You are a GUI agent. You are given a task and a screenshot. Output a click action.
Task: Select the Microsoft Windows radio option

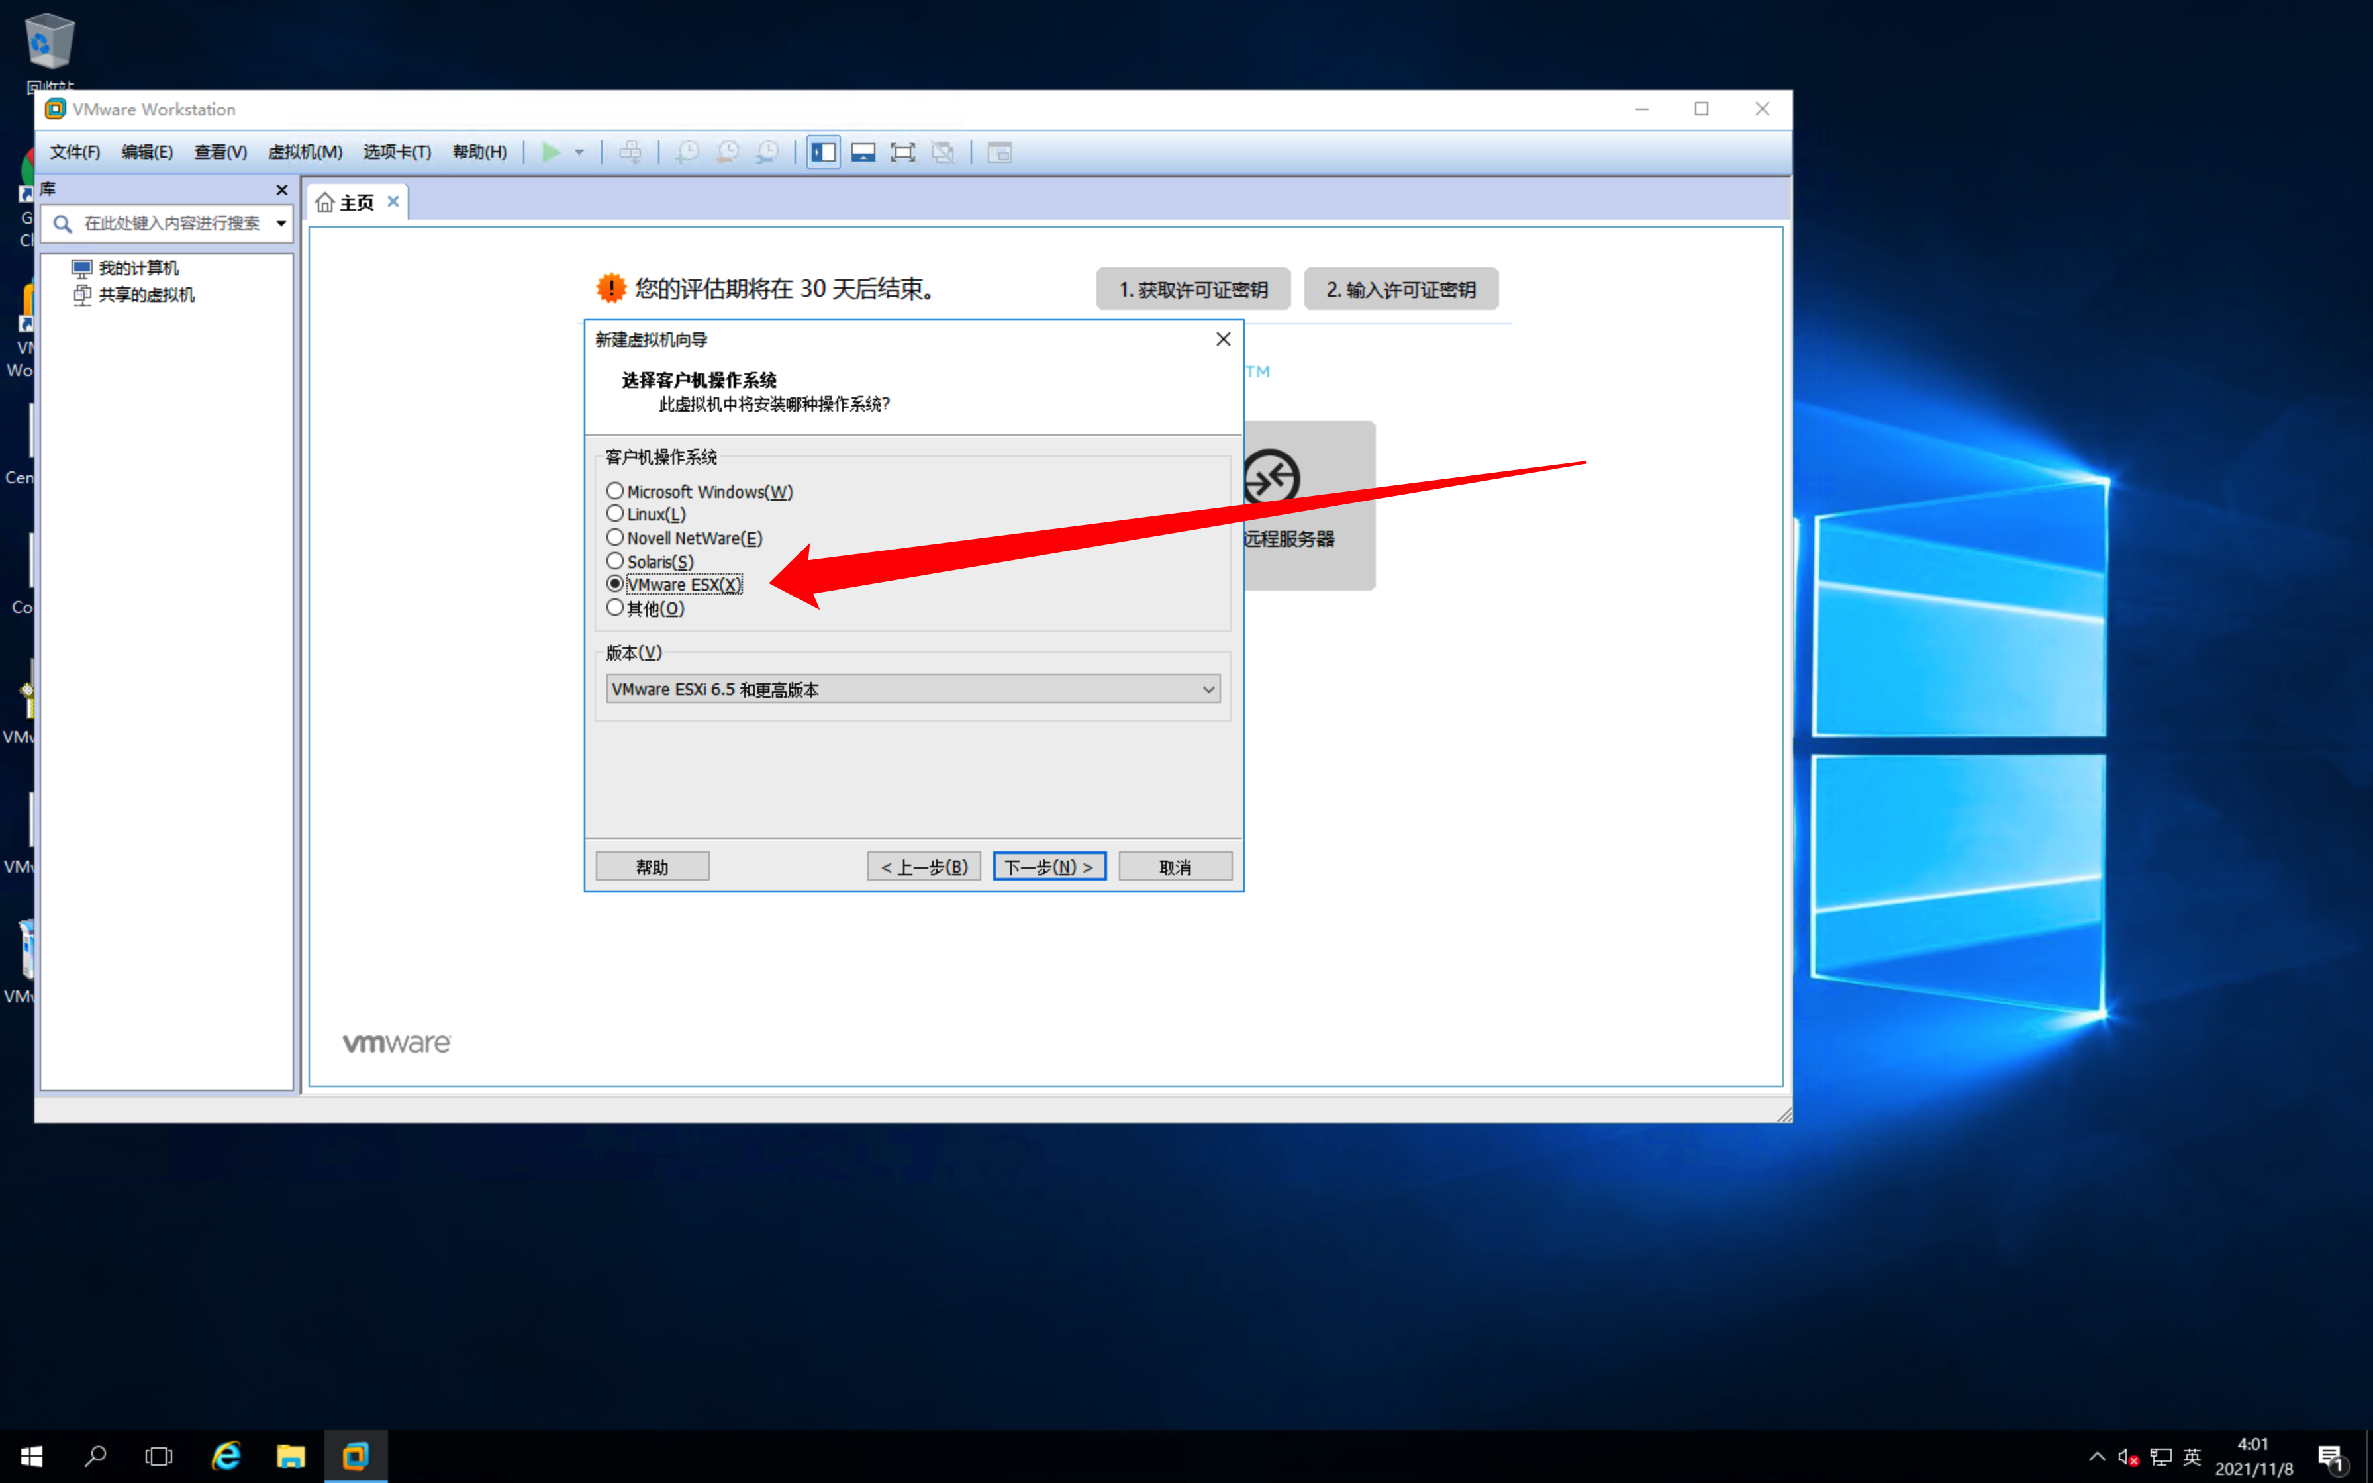tap(615, 491)
